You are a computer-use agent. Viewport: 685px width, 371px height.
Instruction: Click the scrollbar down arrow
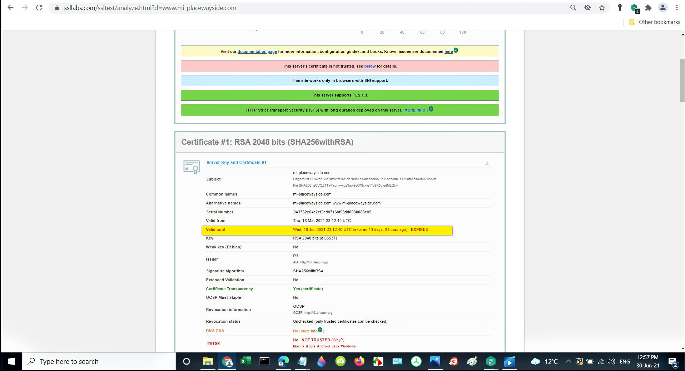[682, 349]
